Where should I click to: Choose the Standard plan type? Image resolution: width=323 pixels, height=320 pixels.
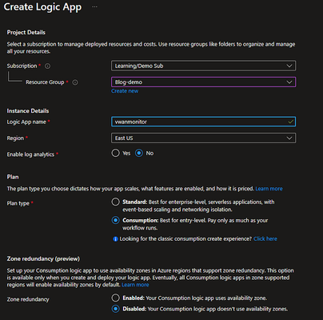pos(115,202)
